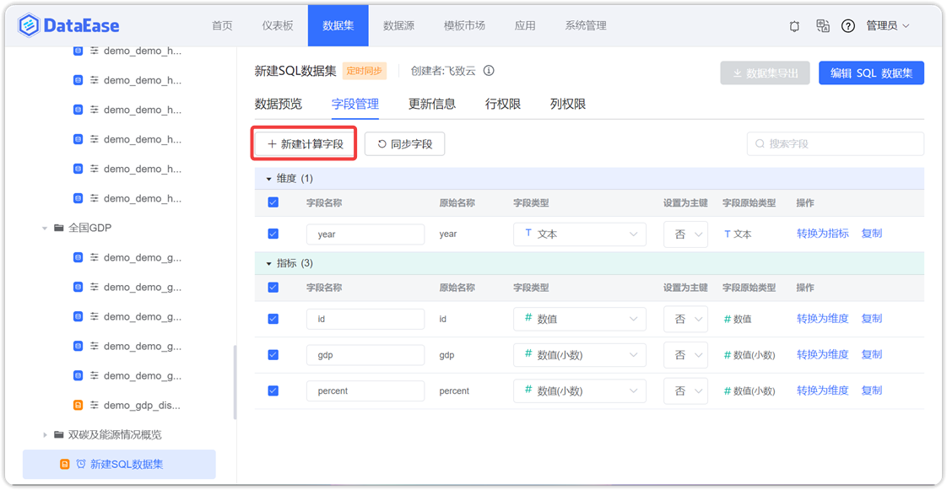The width and height of the screenshot is (947, 490).
Task: Click the 双碳及能源情况概览 folder icon
Action: point(58,434)
